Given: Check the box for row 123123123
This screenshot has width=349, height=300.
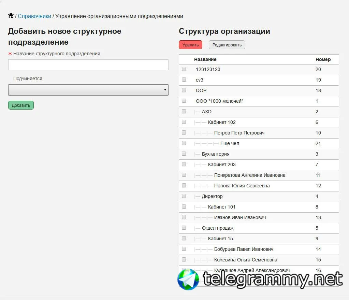Looking at the screenshot, I should [184, 69].
